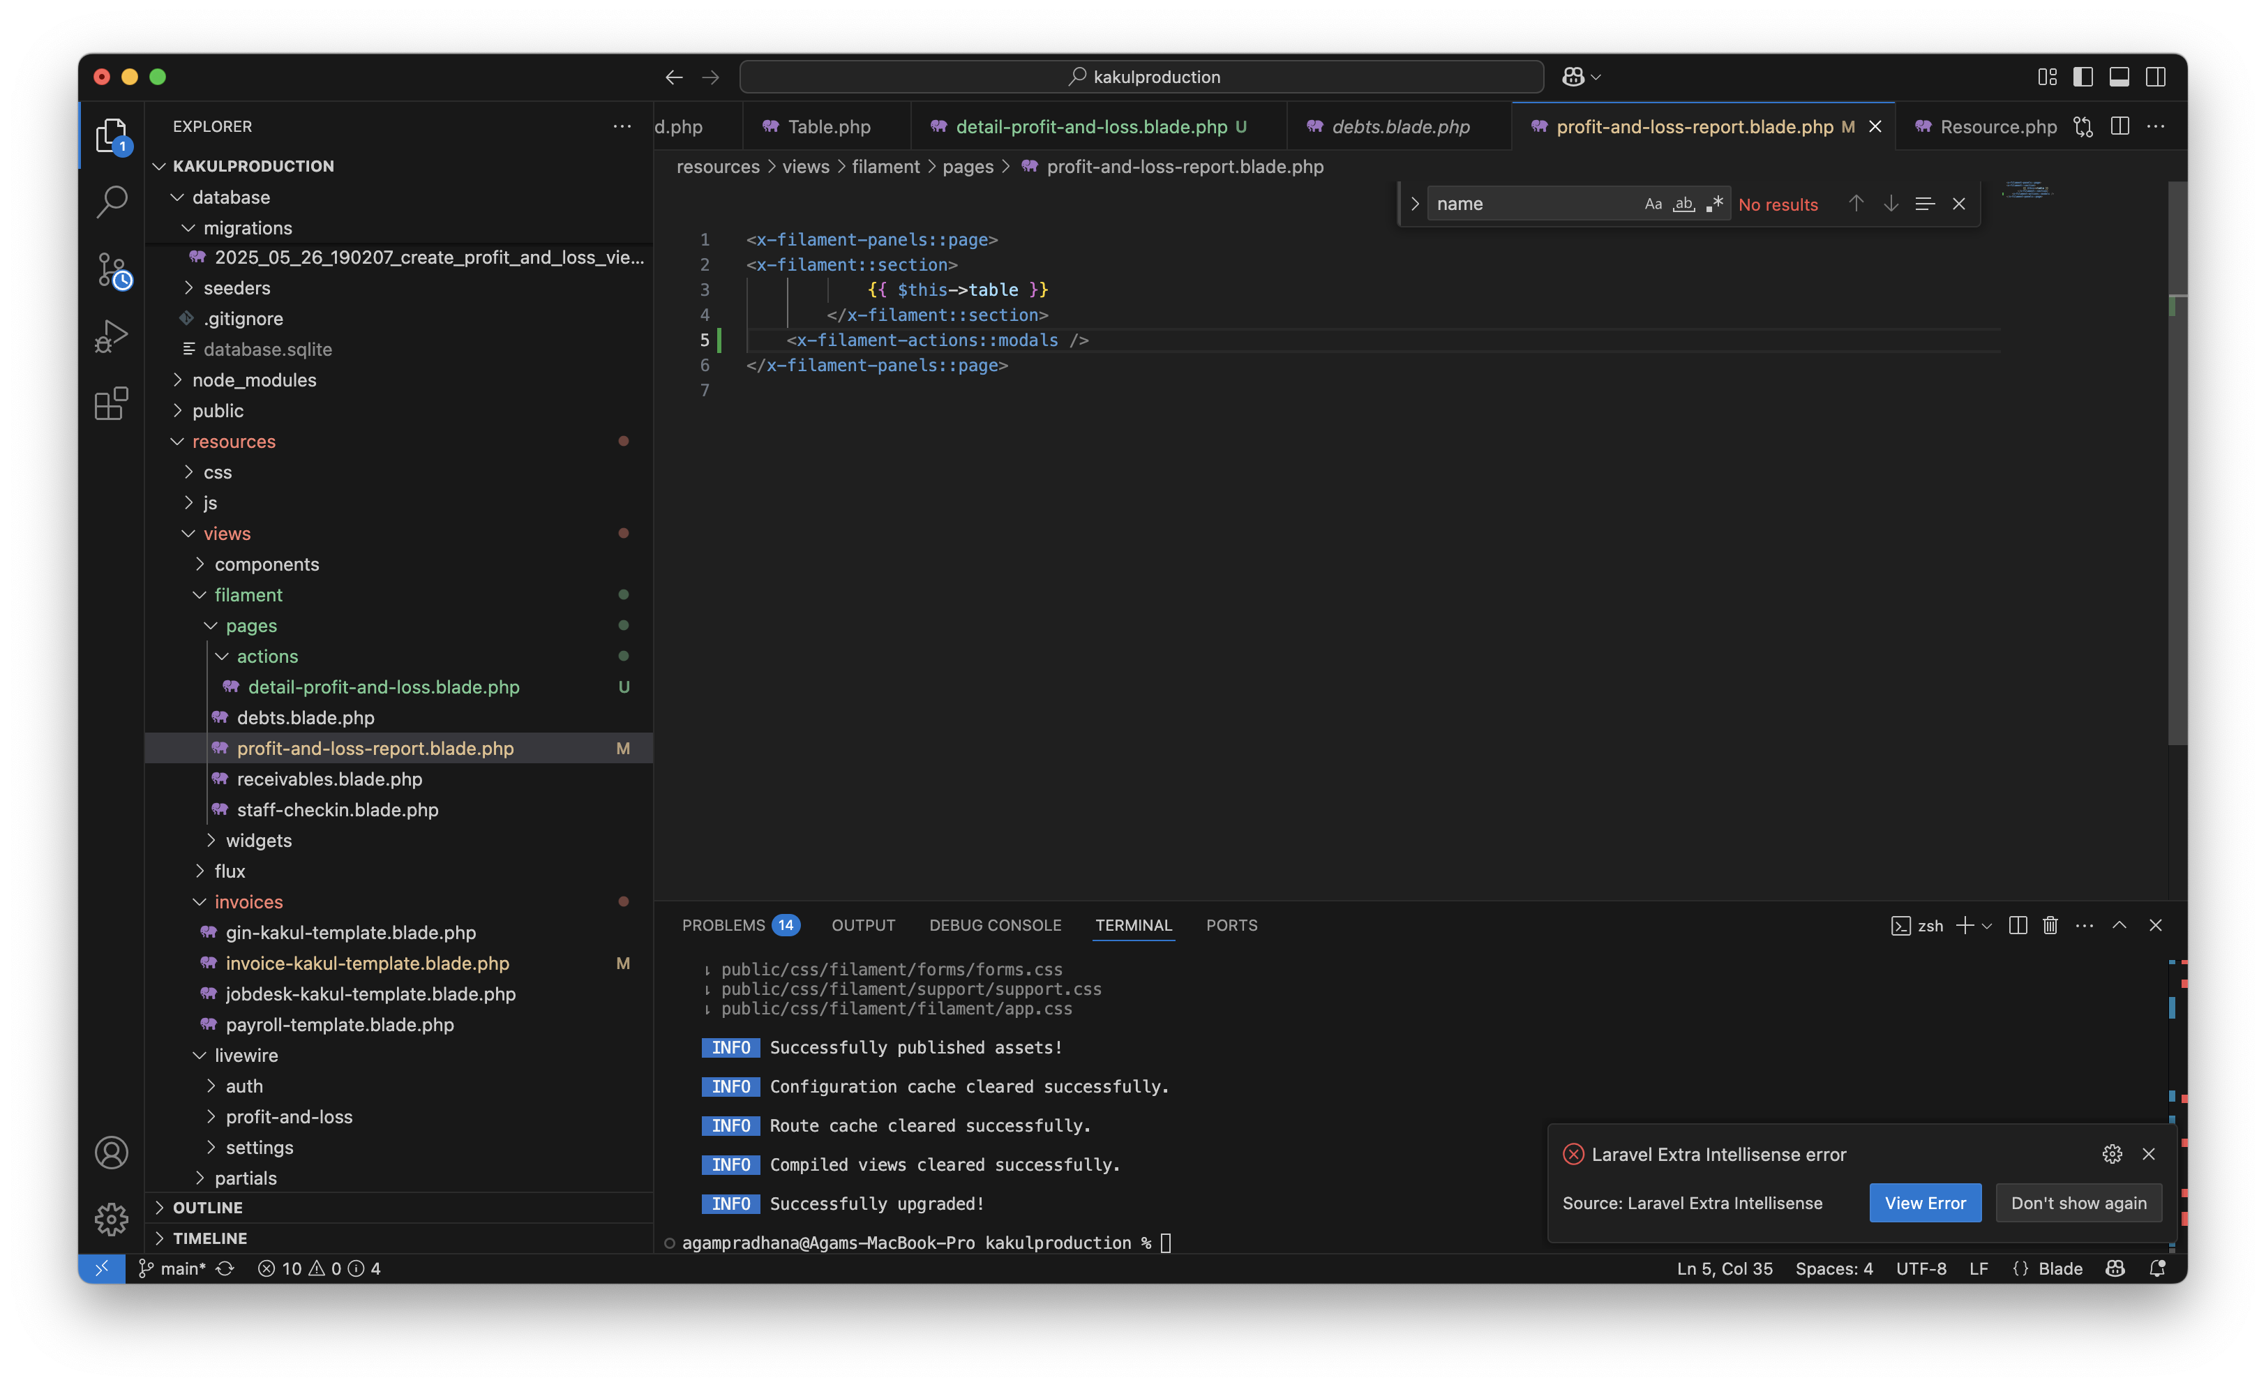Split the editor right

2119,127
